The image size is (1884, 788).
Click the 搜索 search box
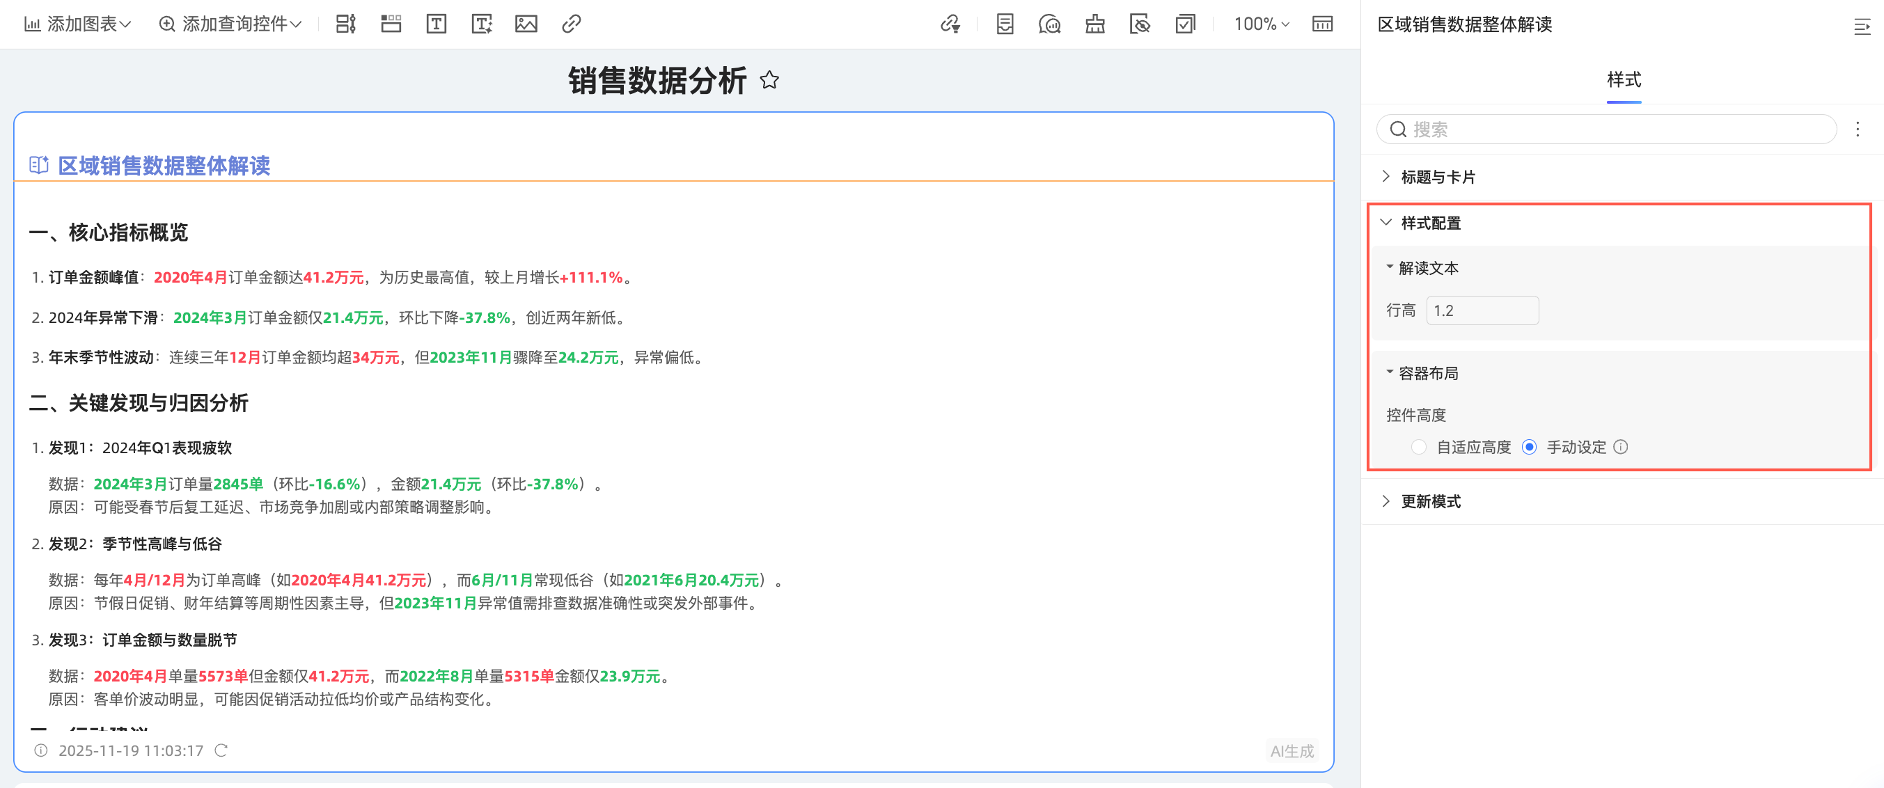click(1606, 129)
